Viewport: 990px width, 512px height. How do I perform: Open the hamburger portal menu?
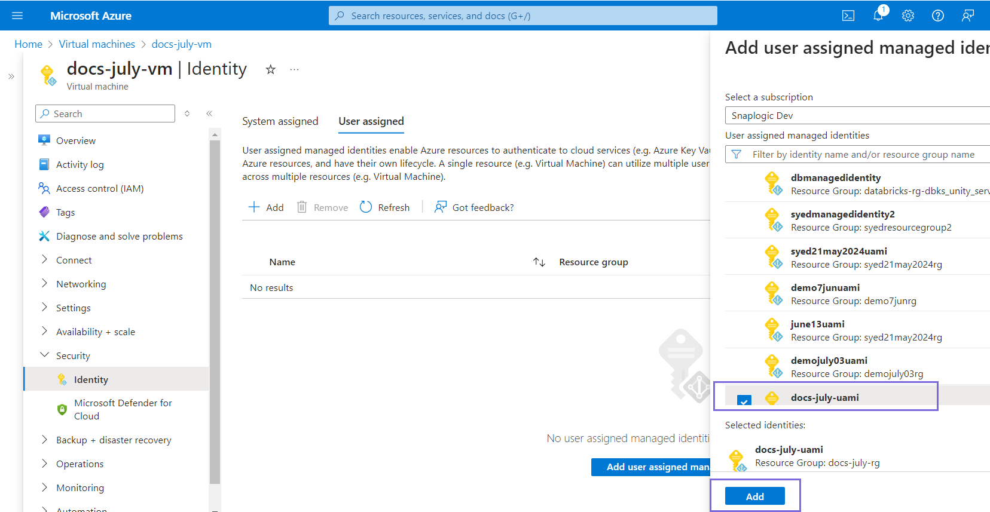(17, 16)
